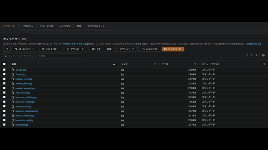This screenshot has width=268, height=150.
Task: Click external link icon after 詳細はこちら
Action: click(x=260, y=44)
